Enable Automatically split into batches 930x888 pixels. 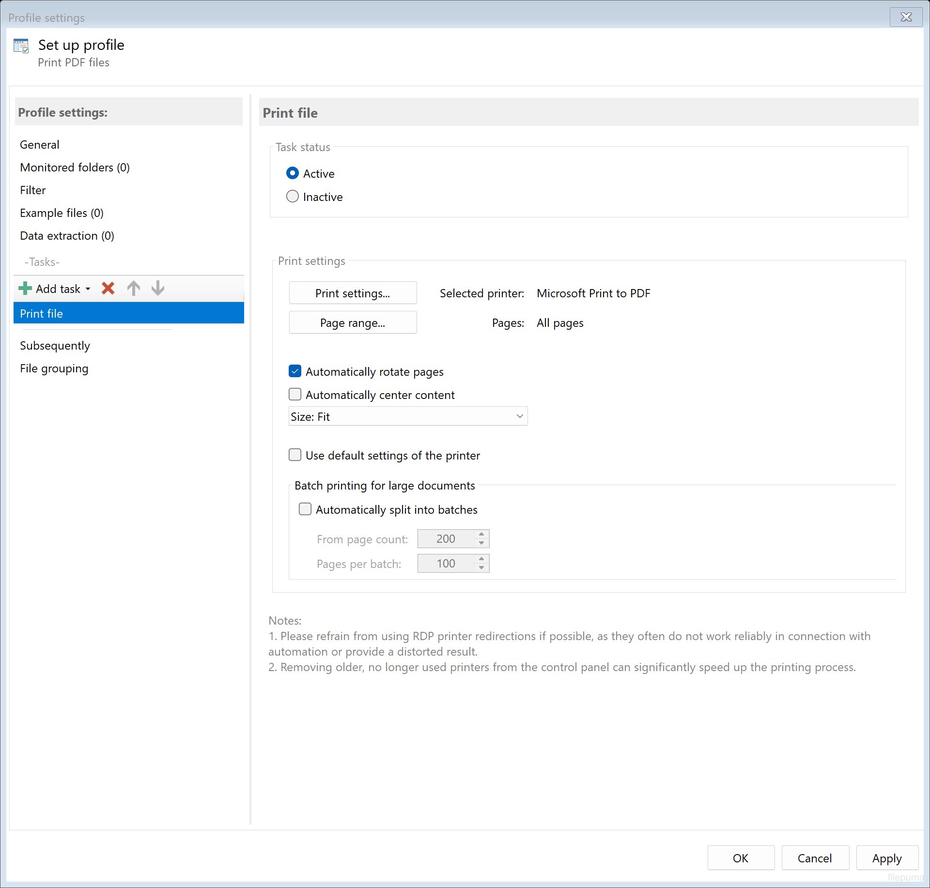click(x=305, y=509)
